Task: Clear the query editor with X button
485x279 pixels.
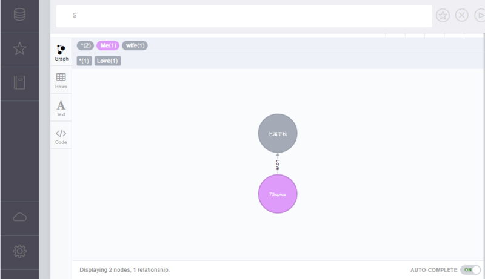Action: coord(462,15)
